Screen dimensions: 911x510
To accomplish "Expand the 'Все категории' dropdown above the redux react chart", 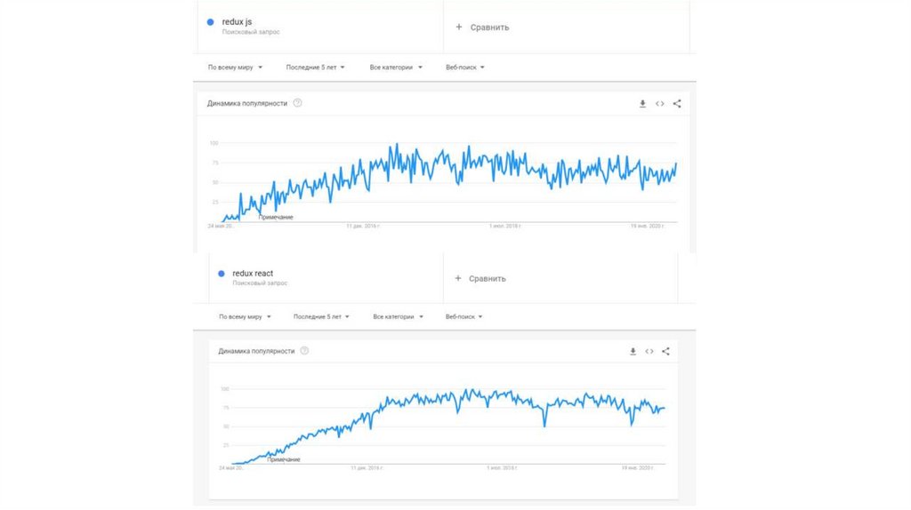I will [397, 316].
